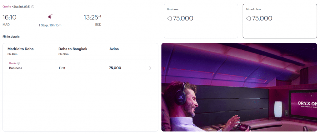The width and height of the screenshot is (320, 134).
Task: Click the Qsuite cabin photo
Action: click(x=239, y=87)
